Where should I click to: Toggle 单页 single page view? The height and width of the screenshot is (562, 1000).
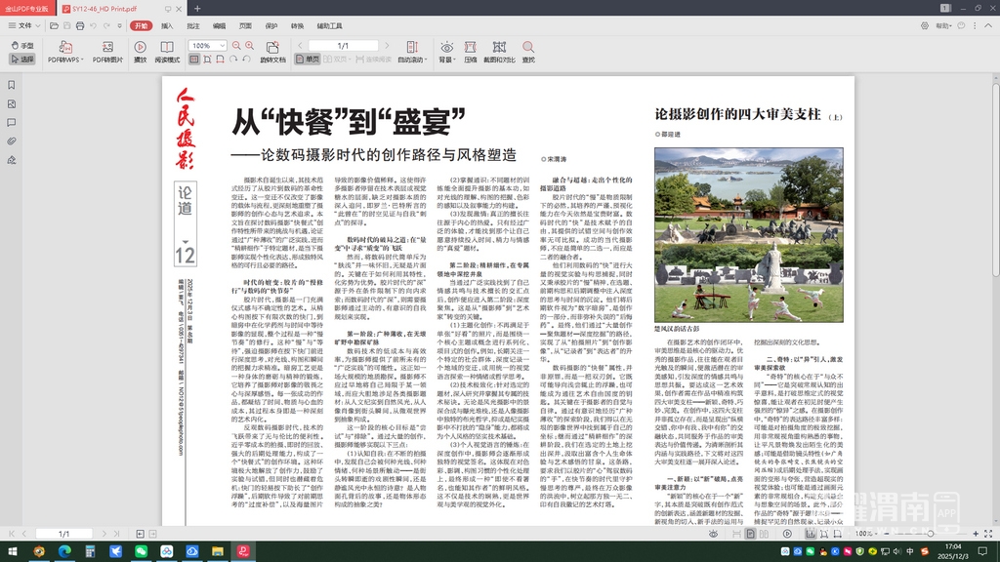pyautogui.click(x=308, y=60)
